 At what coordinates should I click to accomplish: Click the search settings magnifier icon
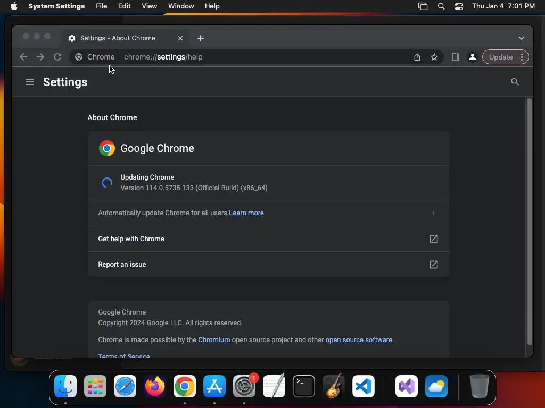[x=515, y=81]
